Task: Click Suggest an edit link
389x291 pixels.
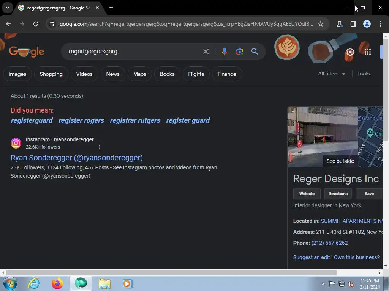Action: coord(312,257)
